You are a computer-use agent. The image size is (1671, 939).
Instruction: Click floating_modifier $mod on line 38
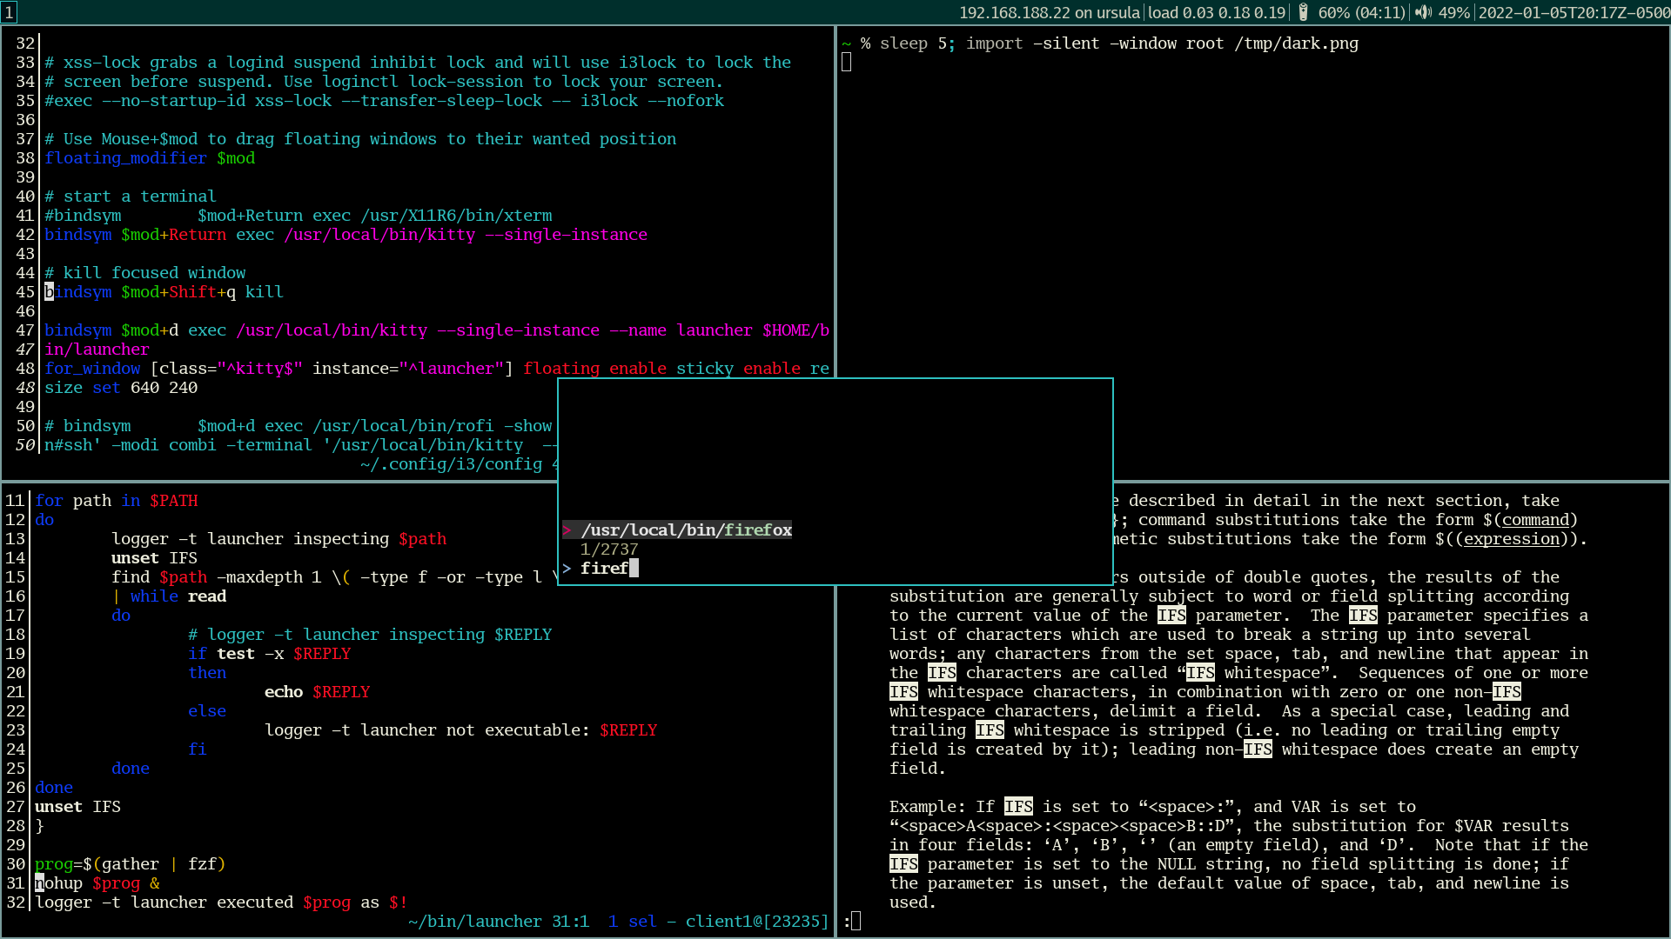coord(150,158)
